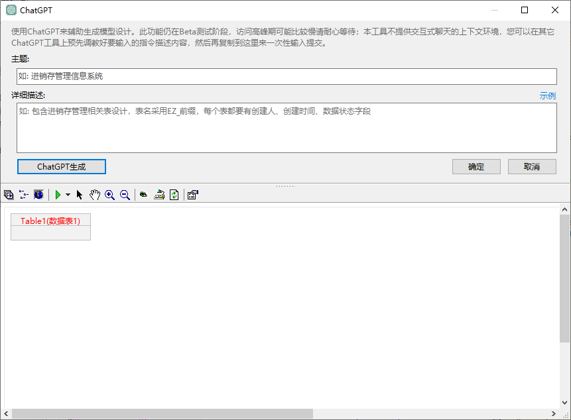The width and height of the screenshot is (571, 420).
Task: Click the vertical scrollbar down arrow
Action: pos(564,403)
